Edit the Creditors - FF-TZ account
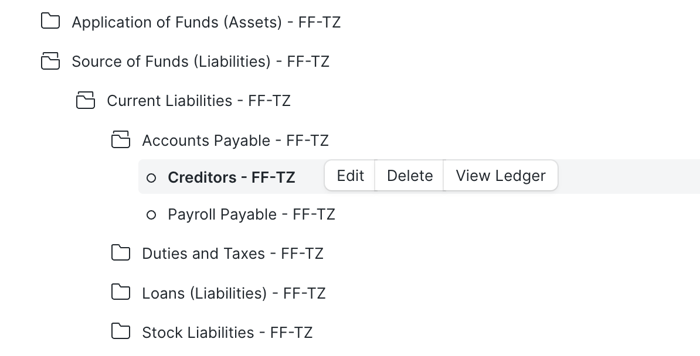The height and width of the screenshot is (356, 700). click(350, 176)
